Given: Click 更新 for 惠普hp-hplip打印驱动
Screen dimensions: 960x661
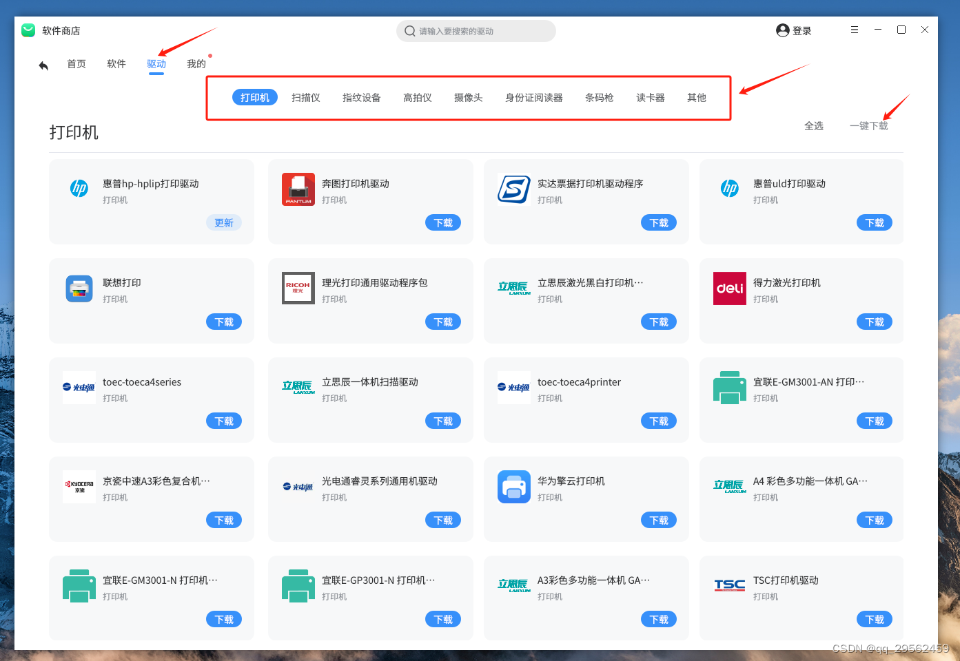Looking at the screenshot, I should click(x=224, y=223).
